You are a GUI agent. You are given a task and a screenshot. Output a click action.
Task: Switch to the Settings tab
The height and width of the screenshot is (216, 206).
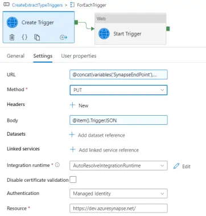43,56
